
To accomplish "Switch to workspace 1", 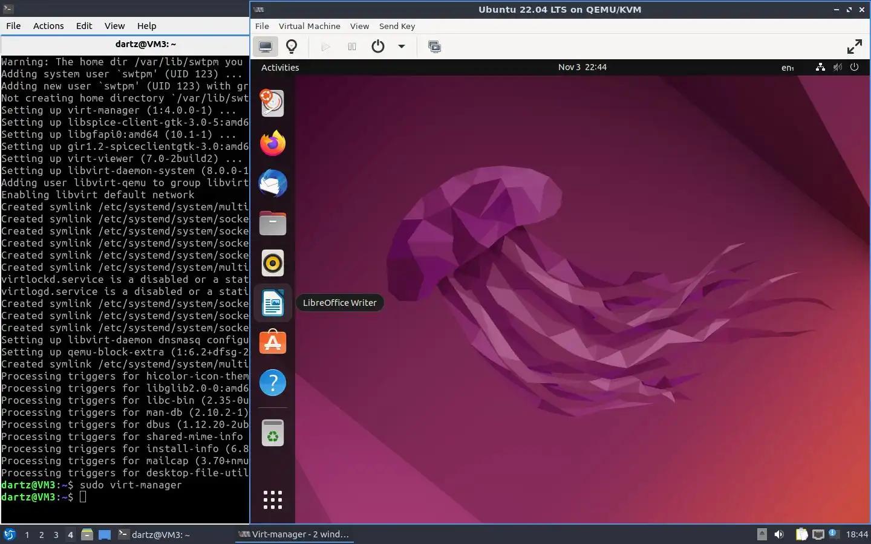I will pyautogui.click(x=27, y=534).
